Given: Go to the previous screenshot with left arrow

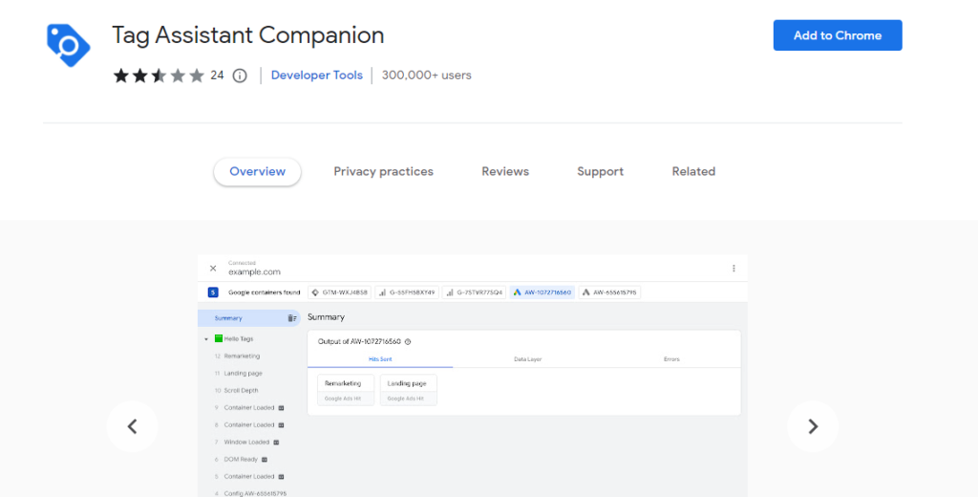Looking at the screenshot, I should pyautogui.click(x=132, y=426).
